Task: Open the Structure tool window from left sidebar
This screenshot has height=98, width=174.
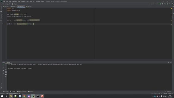Action: click(x=1, y=17)
